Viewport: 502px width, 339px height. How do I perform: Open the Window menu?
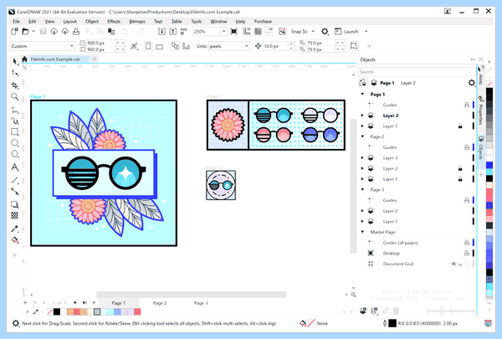click(218, 22)
